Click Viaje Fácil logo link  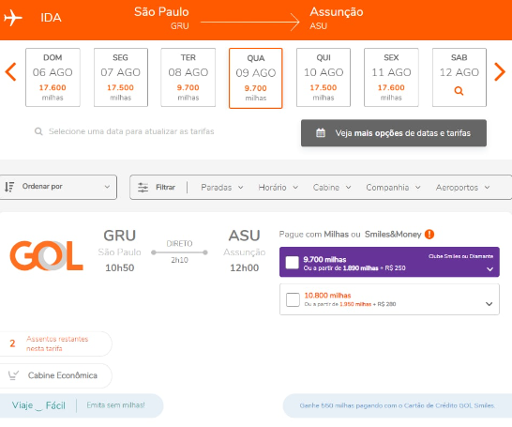(x=38, y=405)
